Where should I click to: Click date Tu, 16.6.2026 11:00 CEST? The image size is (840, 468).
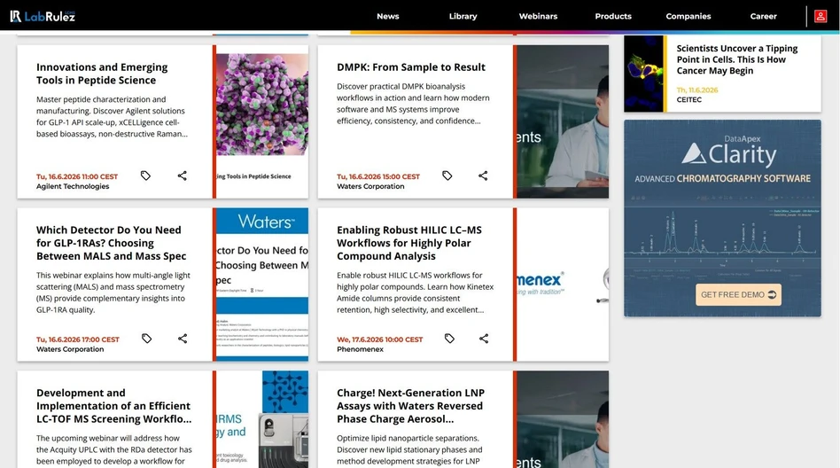(76, 176)
